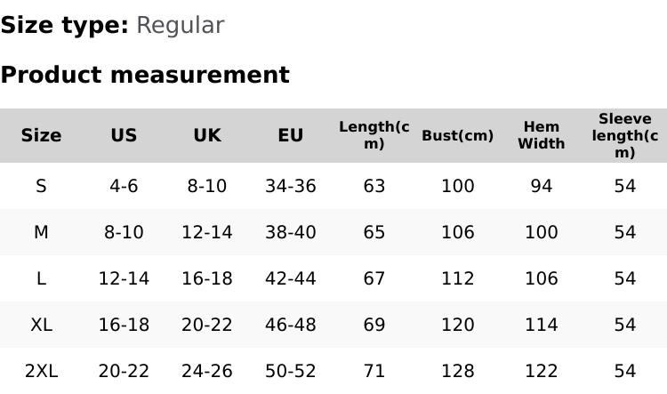
Task: Select the L size row label
Action: click(41, 278)
